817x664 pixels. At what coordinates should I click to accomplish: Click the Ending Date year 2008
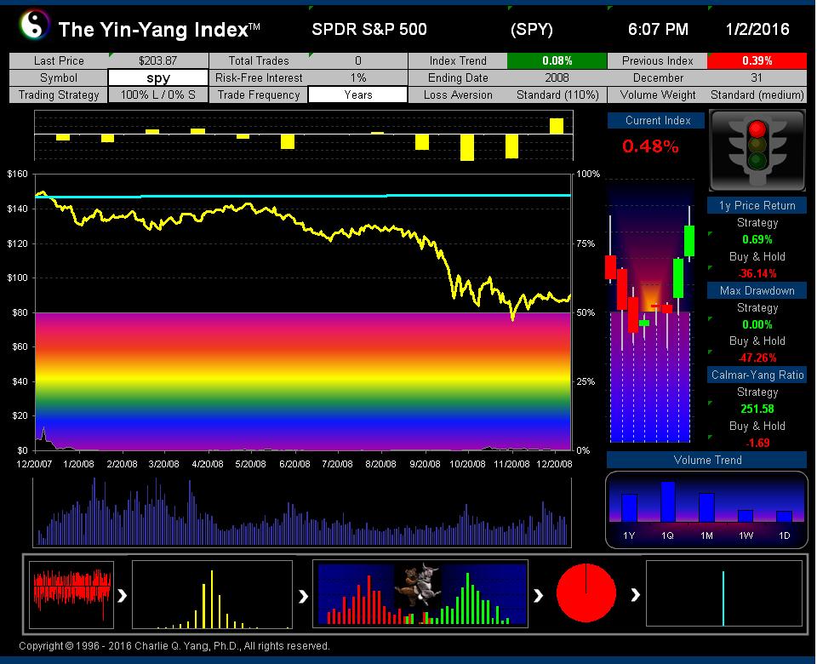click(x=557, y=77)
